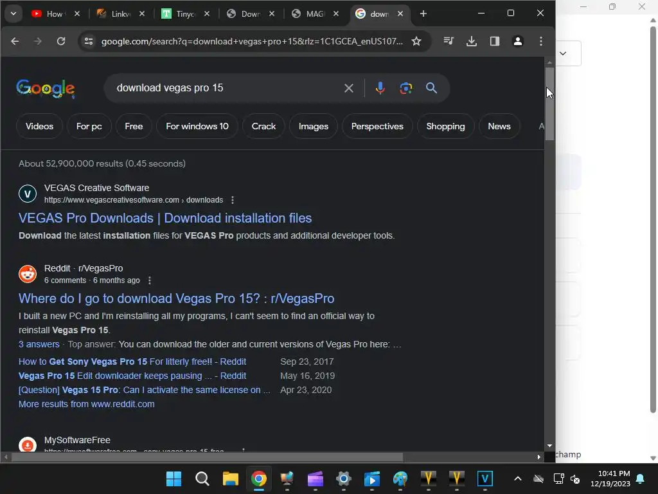
Task: Go to Google homepage via logo
Action: [46, 88]
